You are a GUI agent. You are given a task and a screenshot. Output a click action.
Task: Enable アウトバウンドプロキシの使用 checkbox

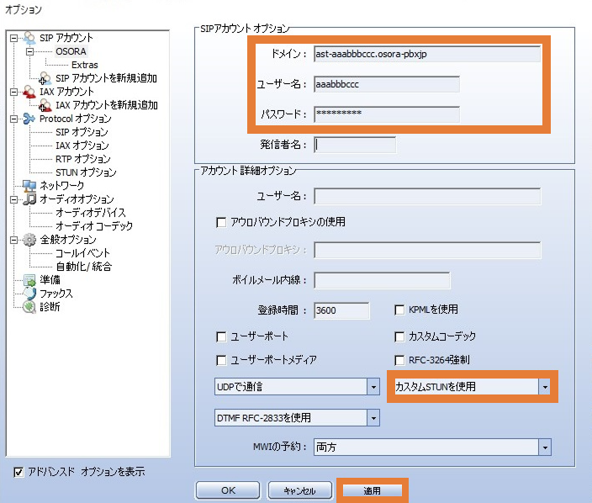point(222,222)
